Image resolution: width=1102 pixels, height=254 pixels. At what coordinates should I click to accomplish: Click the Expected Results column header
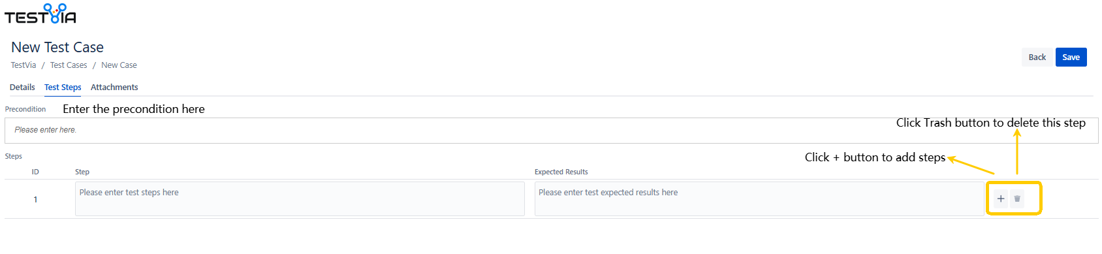click(x=561, y=172)
